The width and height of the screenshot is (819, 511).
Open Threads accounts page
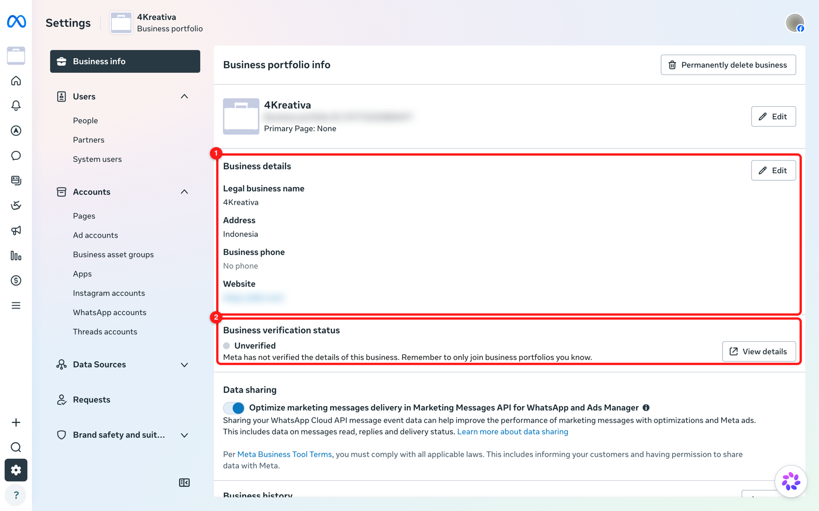[105, 332]
